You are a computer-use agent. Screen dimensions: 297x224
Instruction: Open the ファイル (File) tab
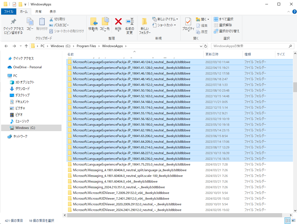tap(9, 12)
